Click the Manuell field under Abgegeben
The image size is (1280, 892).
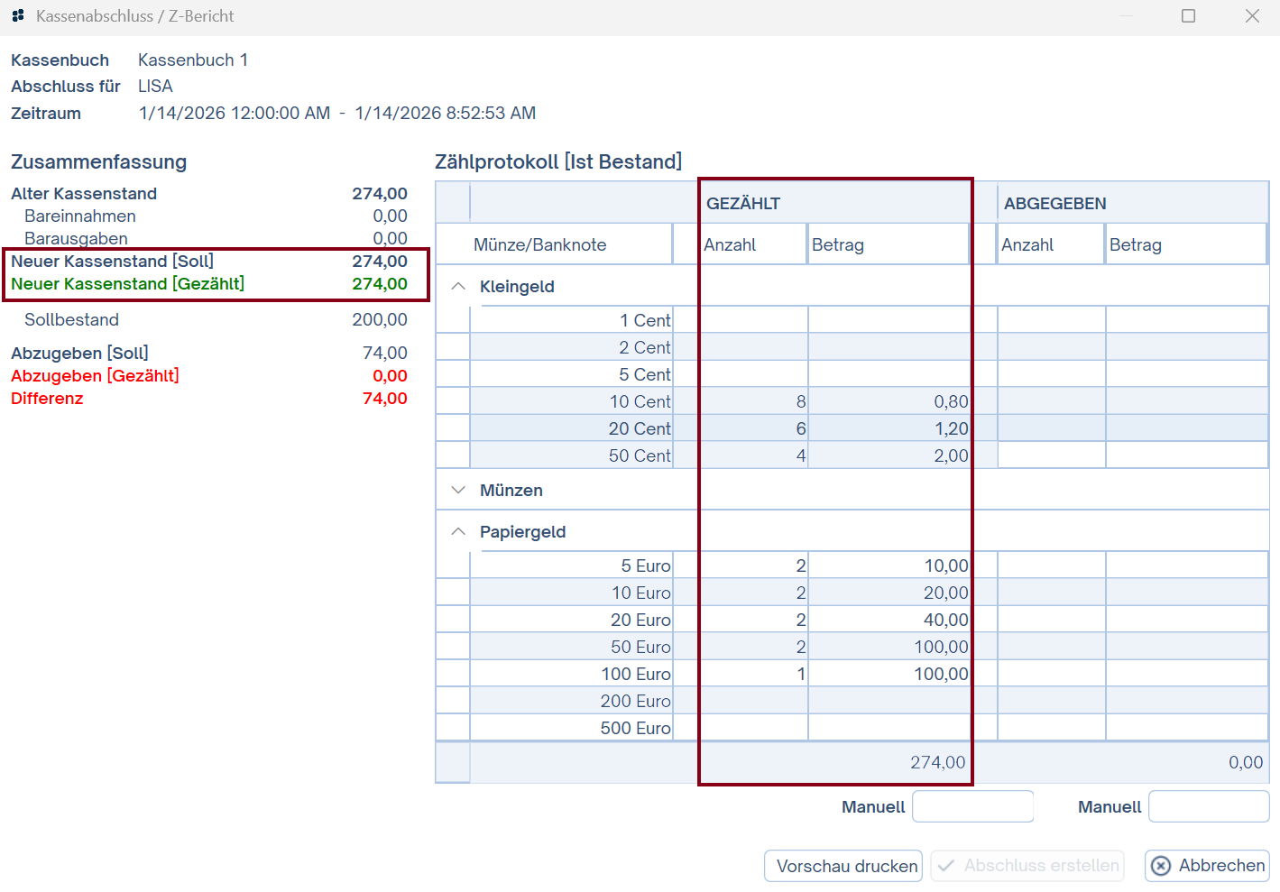(x=1208, y=806)
